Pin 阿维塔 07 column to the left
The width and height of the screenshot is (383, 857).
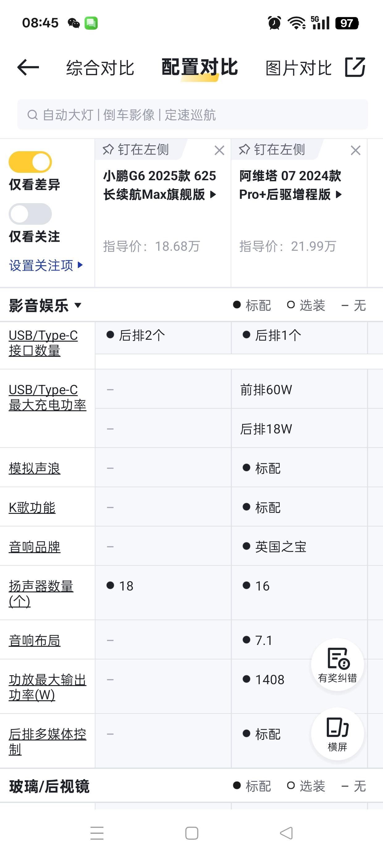pyautogui.click(x=271, y=150)
